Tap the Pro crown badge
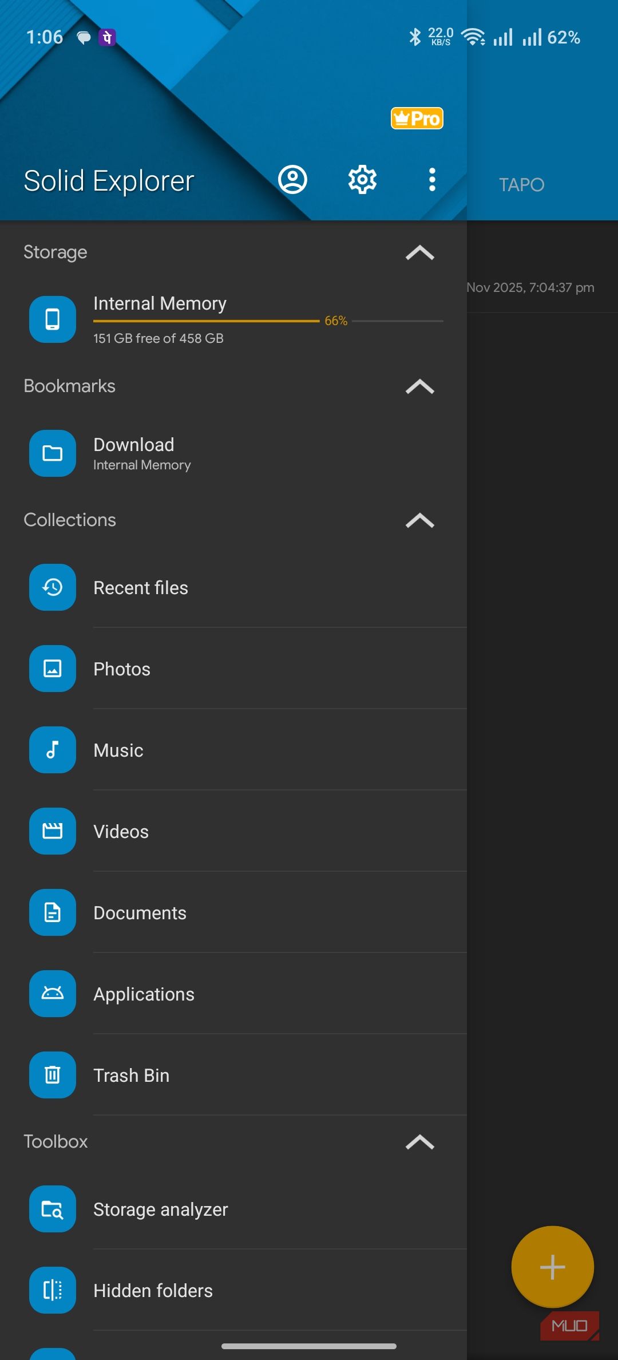Screen dimensions: 618x1360 [x=417, y=118]
